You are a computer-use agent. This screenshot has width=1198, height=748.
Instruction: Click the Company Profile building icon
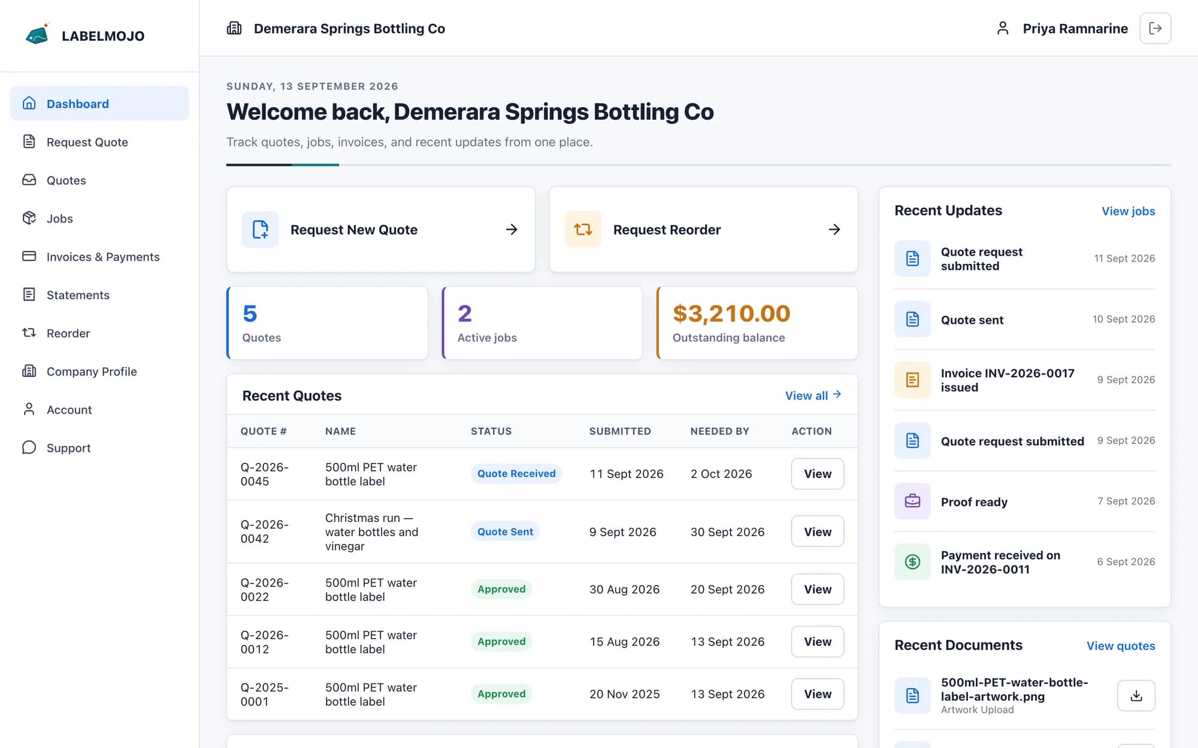click(x=29, y=371)
